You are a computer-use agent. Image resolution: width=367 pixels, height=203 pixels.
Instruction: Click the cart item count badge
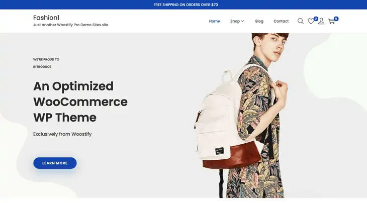coord(336,19)
